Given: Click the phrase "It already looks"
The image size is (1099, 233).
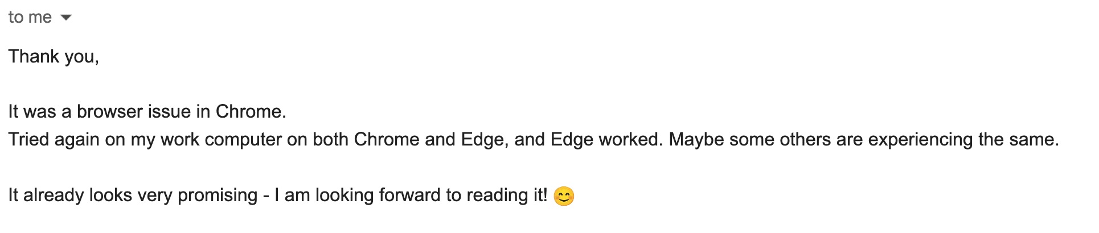Looking at the screenshot, I should pos(70,195).
